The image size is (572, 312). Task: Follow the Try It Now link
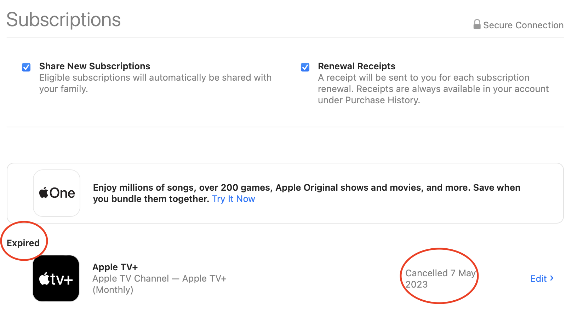(233, 199)
